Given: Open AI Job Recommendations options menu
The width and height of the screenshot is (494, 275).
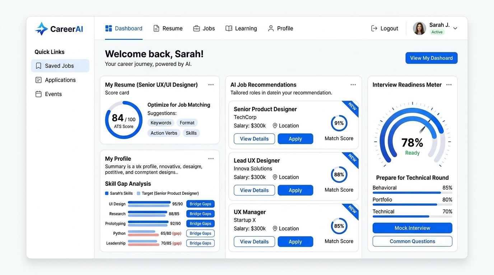Looking at the screenshot, I should pyautogui.click(x=353, y=85).
